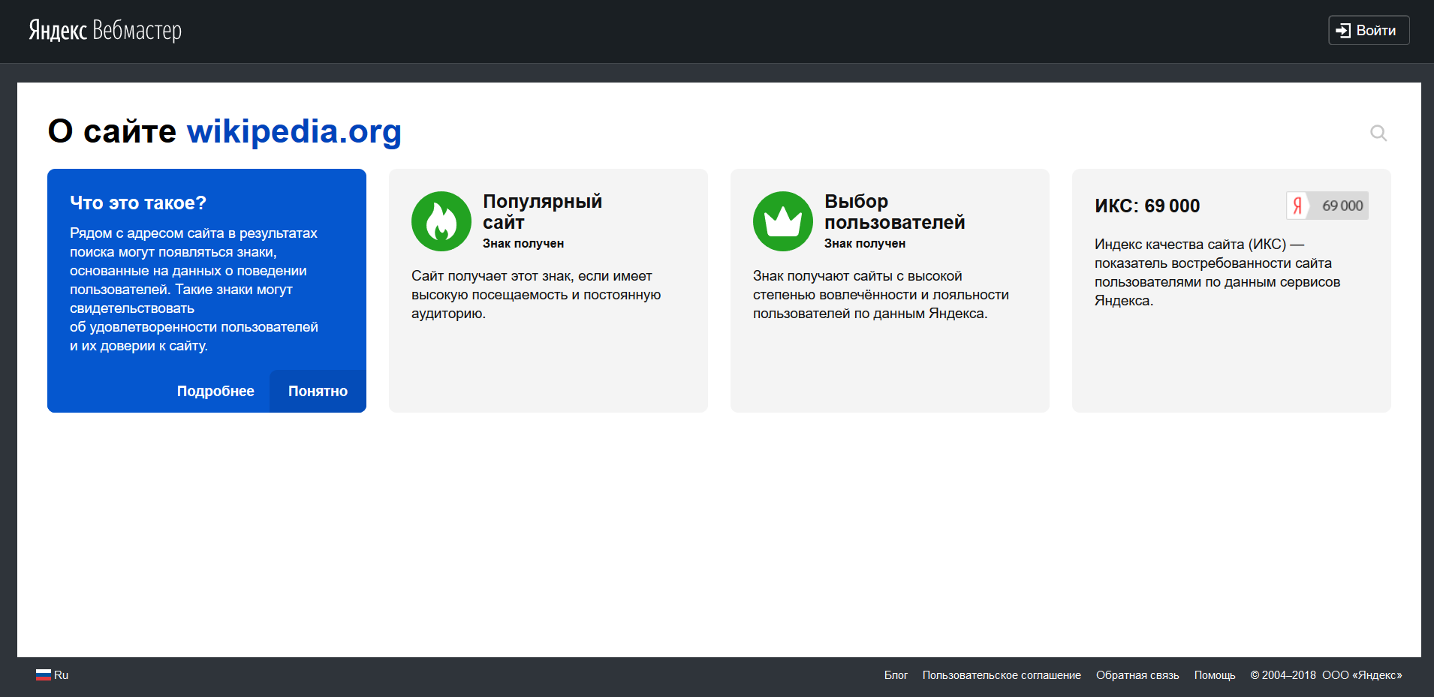Open the Помощь footer link
1434x697 pixels.
click(x=1215, y=675)
